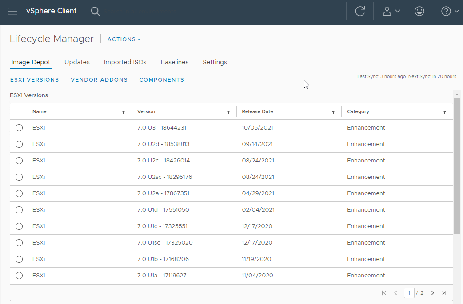Screen dimensions: 463x304
Task: Select ESXi 7.0 U1d - 17551050 radio button
Action: (19, 210)
